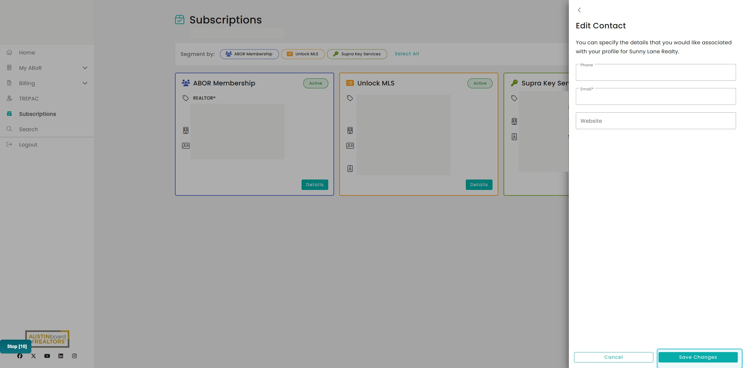Screen dimensions: 743x368
Task: Toggle ABOR Membership segment filter
Action: [249, 54]
